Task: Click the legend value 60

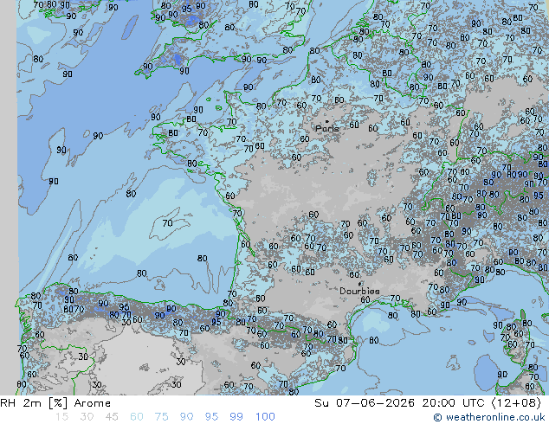Action: click(137, 417)
